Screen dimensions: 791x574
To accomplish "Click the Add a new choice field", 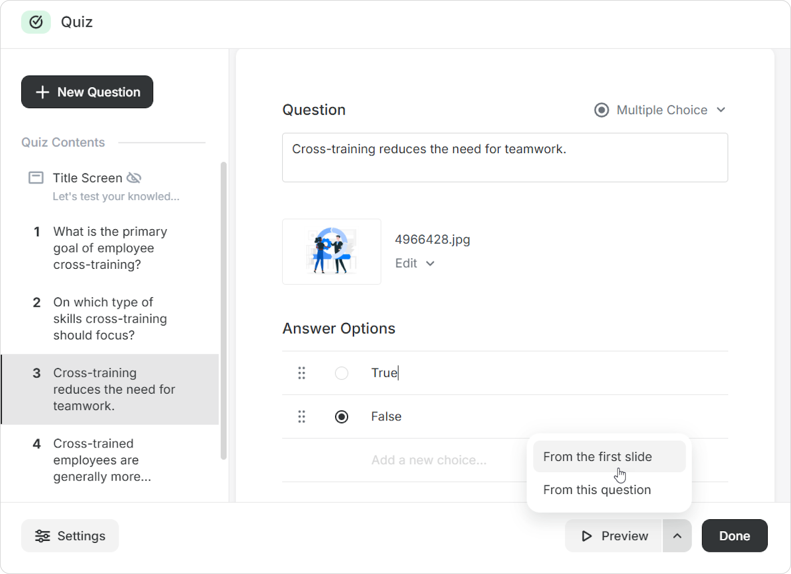I will pyautogui.click(x=429, y=460).
